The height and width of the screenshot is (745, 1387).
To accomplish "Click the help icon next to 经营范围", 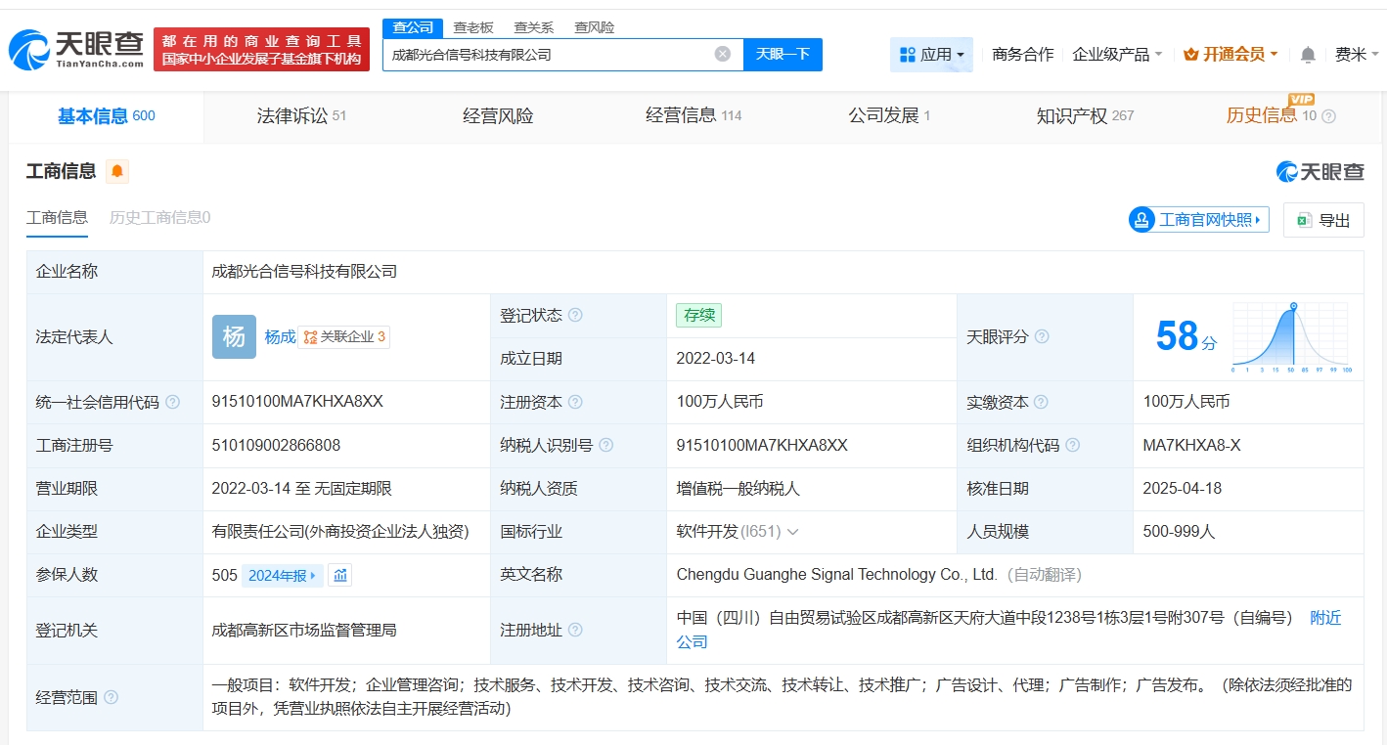I will 112,697.
